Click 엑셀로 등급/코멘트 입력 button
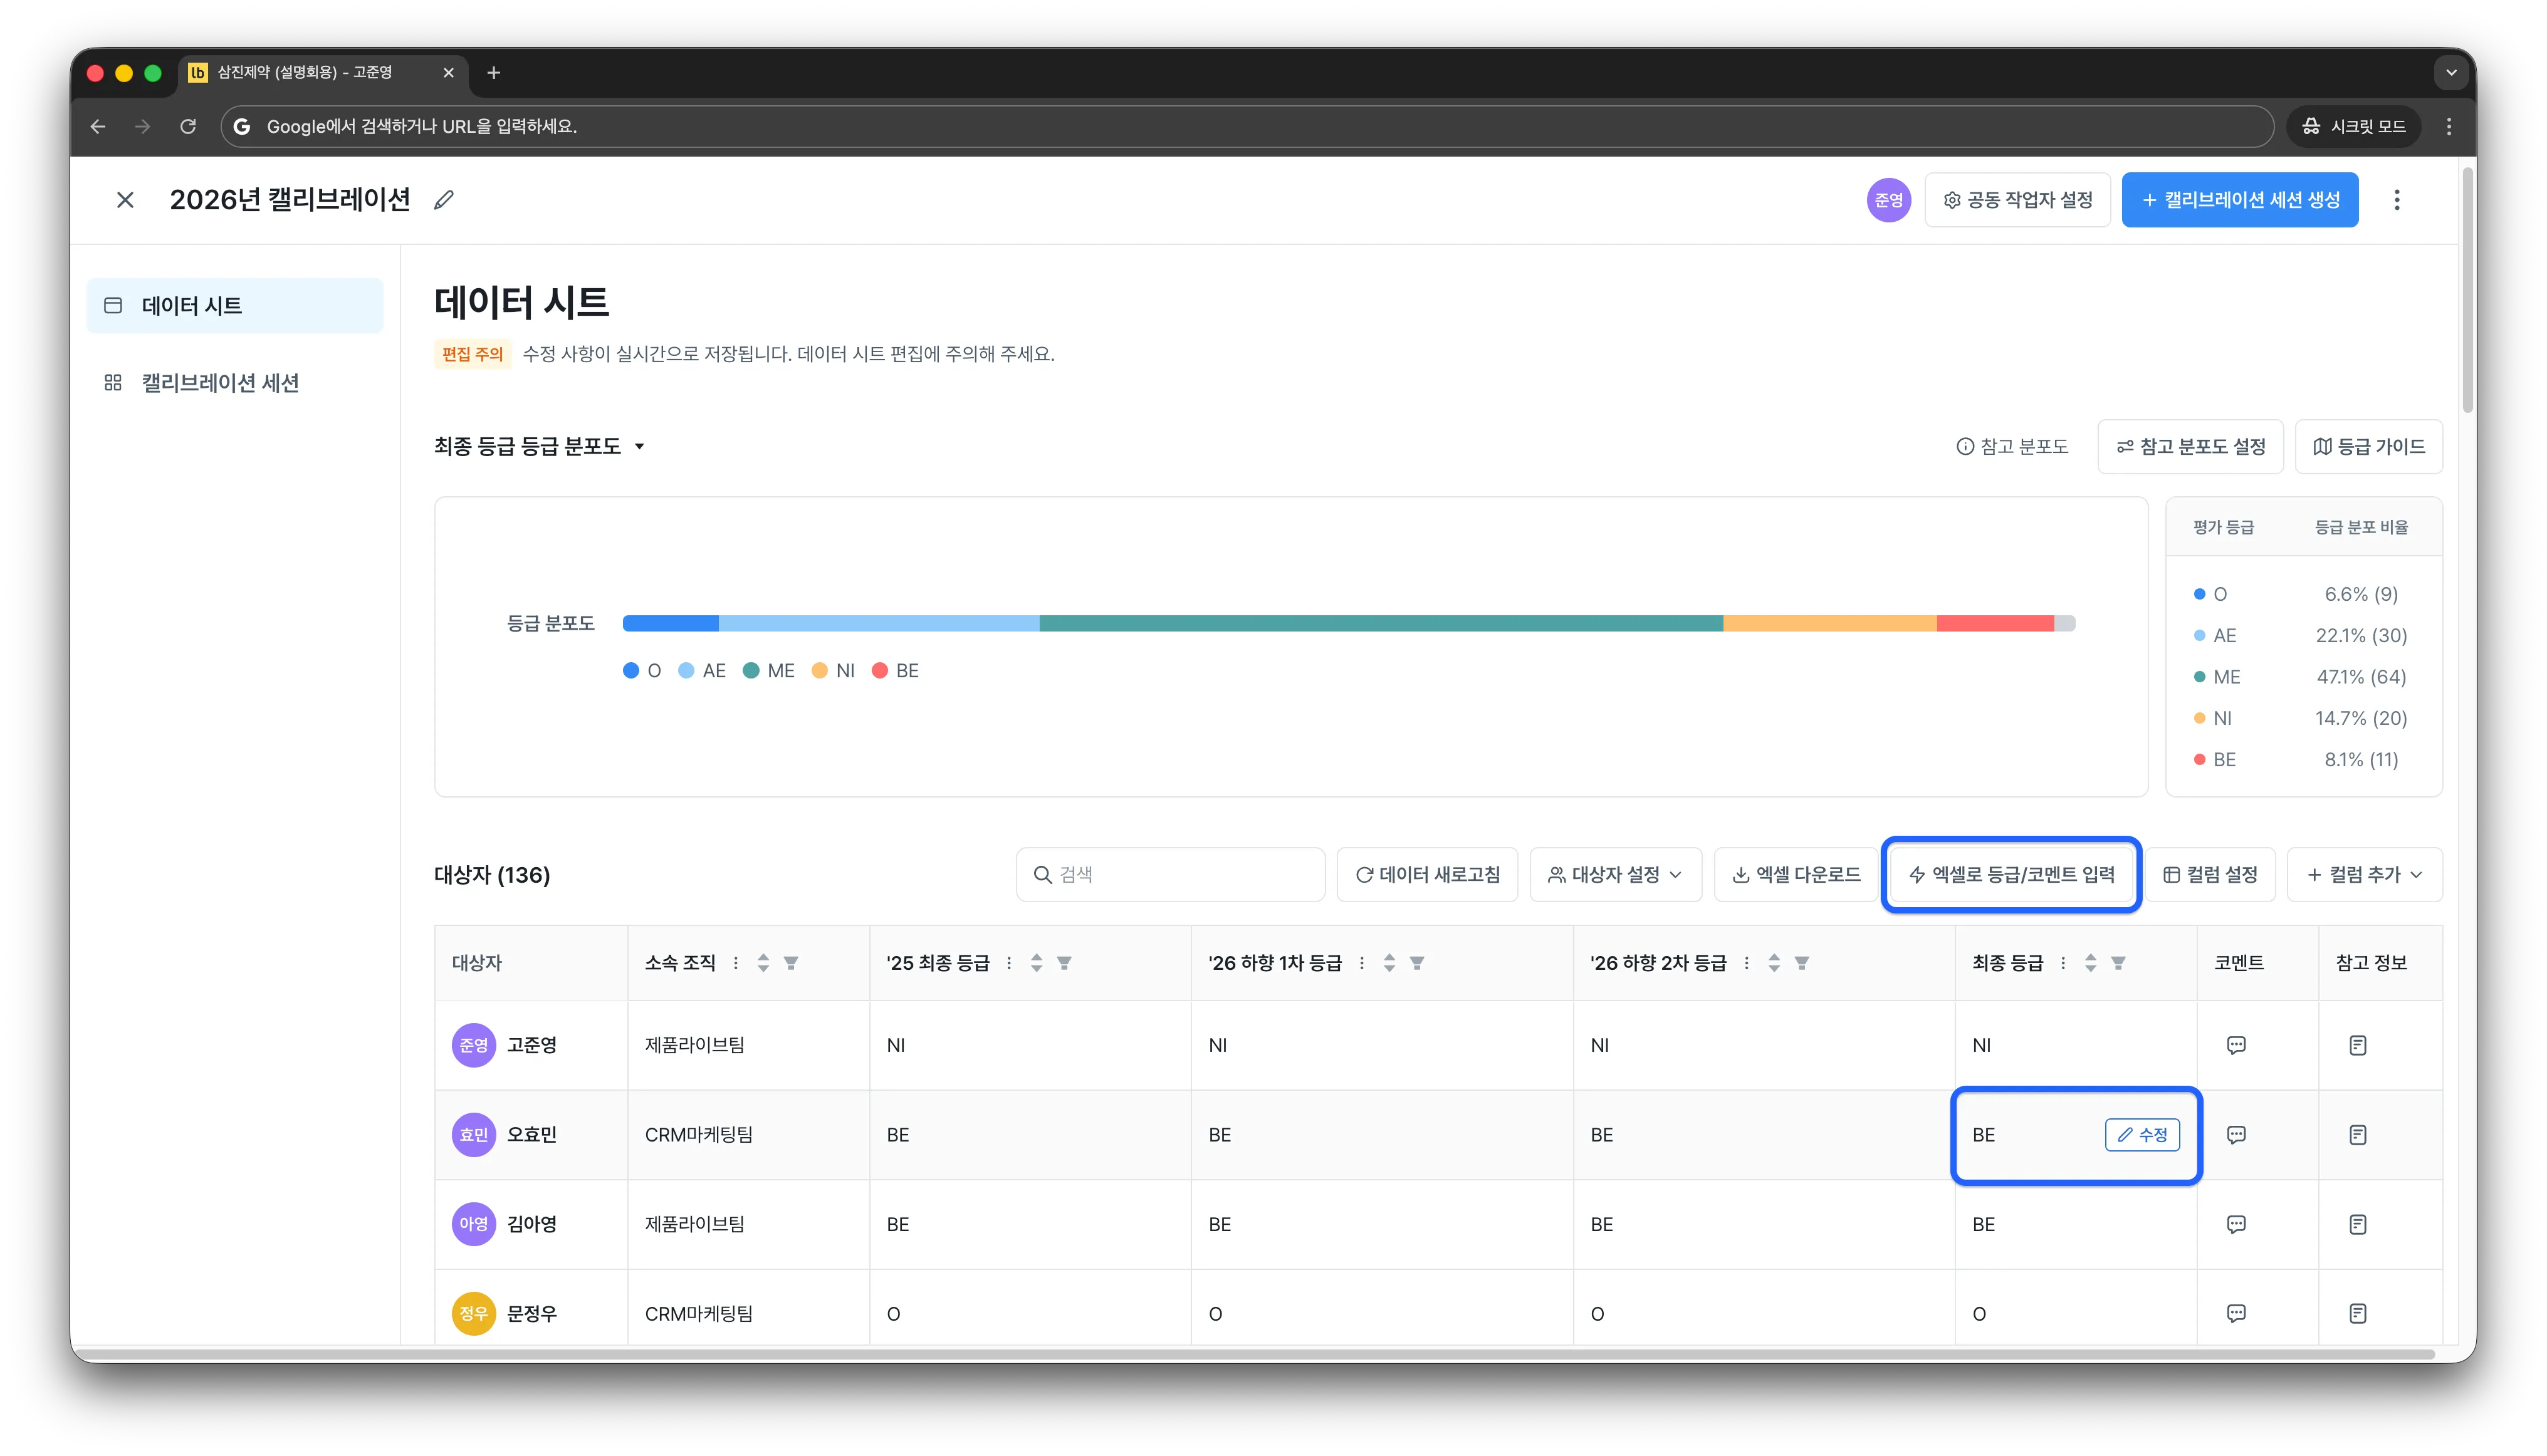Image resolution: width=2547 pixels, height=1456 pixels. pos(2011,875)
